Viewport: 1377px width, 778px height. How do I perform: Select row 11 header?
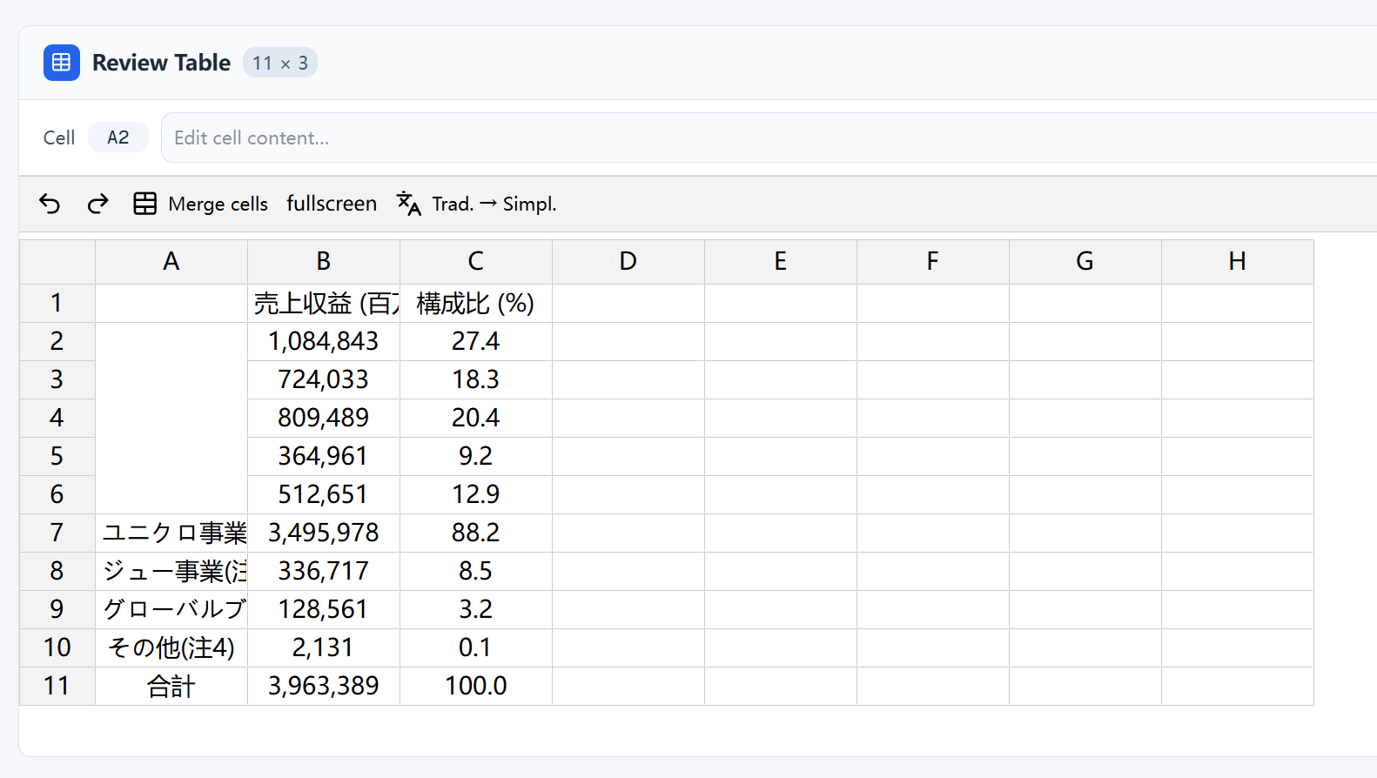coord(57,687)
